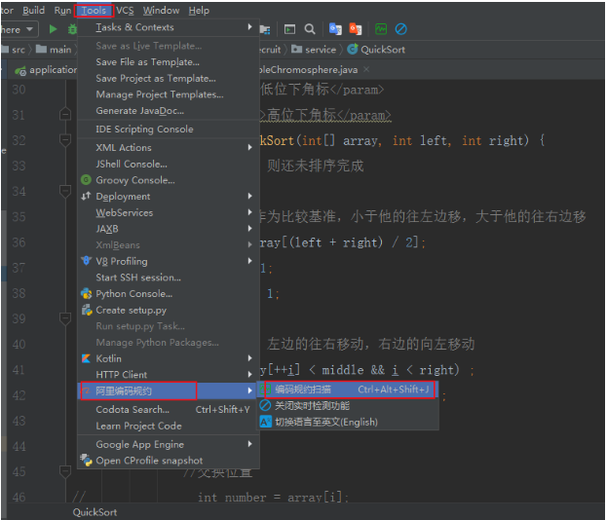The image size is (607, 520).
Task: Click the orange Google Translate toolbar icon
Action: 356,29
